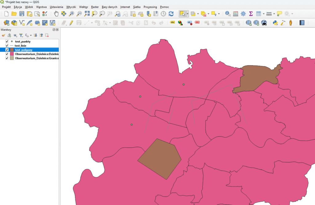Select the Obserwatorium_Dzielnice:Granice layer name

click(37, 58)
